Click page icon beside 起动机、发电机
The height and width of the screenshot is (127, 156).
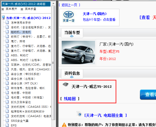click(7, 32)
